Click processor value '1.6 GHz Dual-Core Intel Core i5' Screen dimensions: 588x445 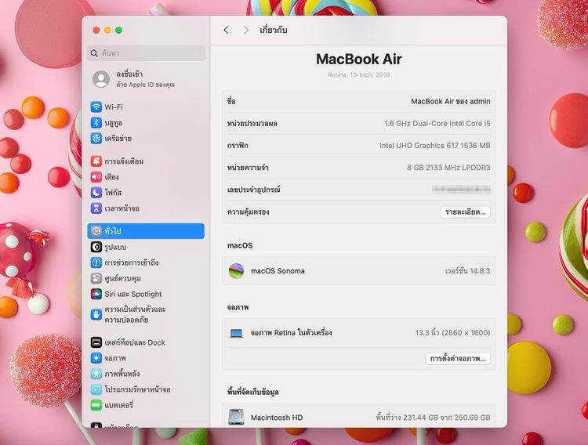pyautogui.click(x=437, y=123)
